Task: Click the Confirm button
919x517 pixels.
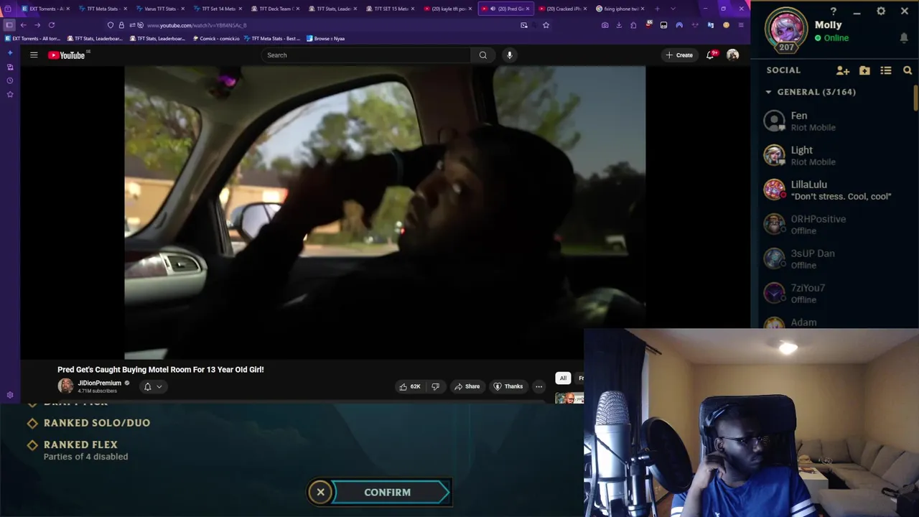Action: pos(391,492)
